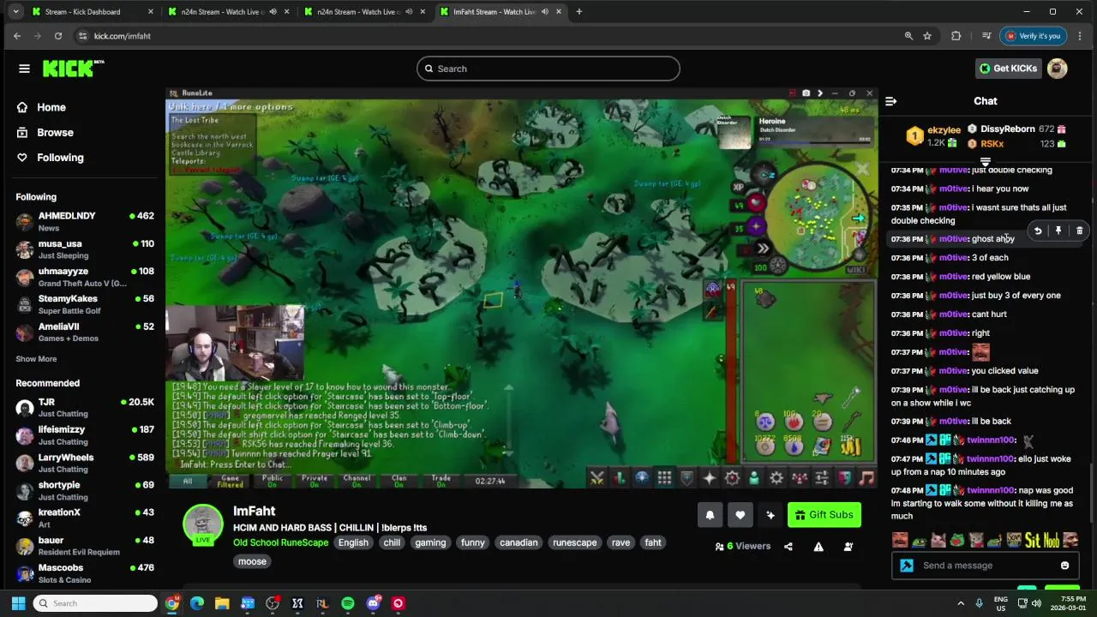Open the emotes tab in the game
The width and height of the screenshot is (1097, 617).
pyautogui.click(x=844, y=477)
